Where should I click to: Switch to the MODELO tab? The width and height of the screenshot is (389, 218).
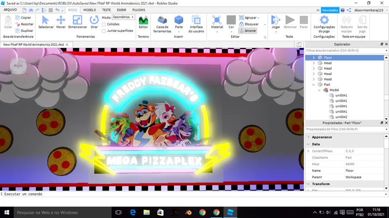click(x=89, y=10)
